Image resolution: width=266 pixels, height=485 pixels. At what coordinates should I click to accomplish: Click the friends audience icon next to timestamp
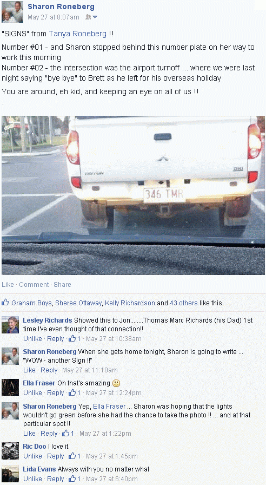click(x=88, y=17)
